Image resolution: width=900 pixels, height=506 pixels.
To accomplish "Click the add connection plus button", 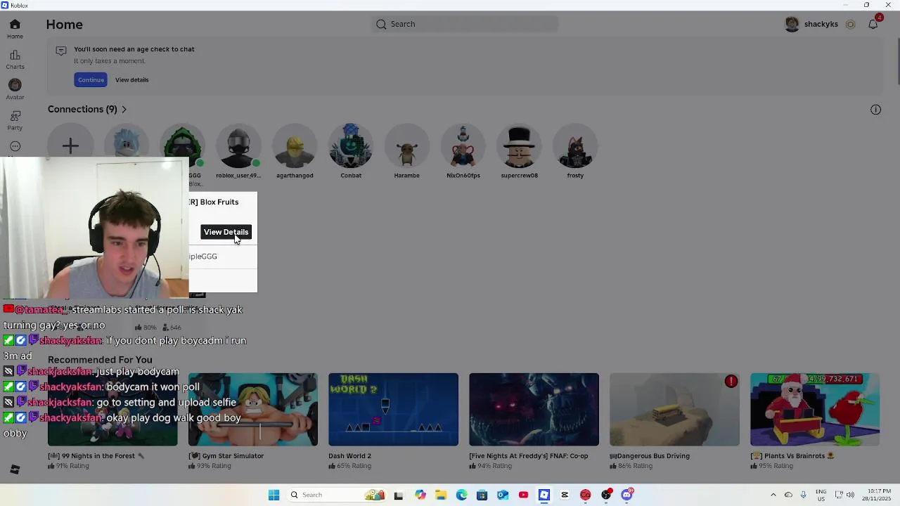I will pyautogui.click(x=70, y=145).
